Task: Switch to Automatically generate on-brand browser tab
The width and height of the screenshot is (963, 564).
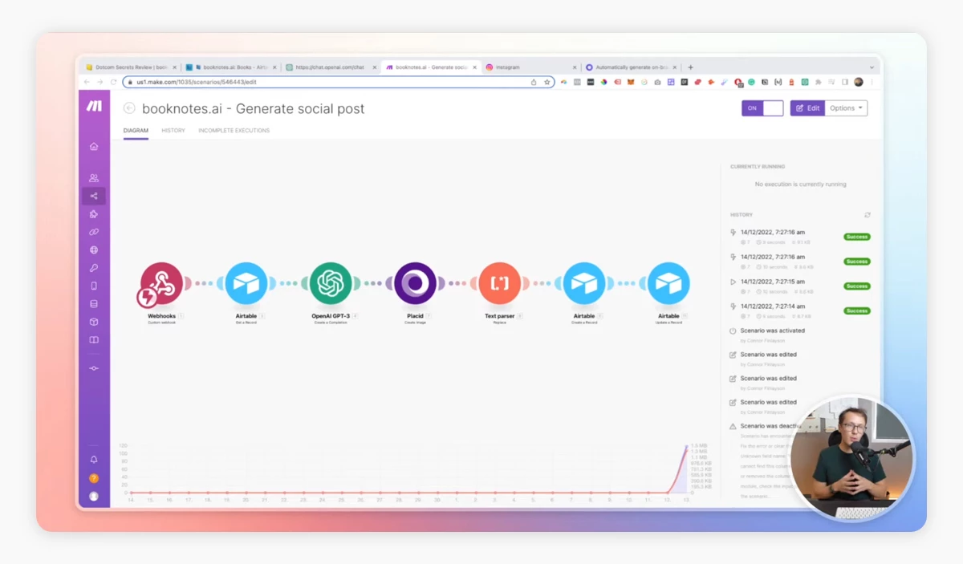Action: coord(630,67)
